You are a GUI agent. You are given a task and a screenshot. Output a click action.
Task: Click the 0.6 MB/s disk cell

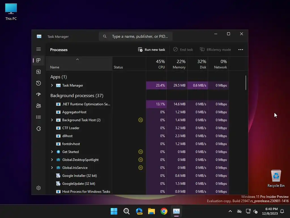(x=198, y=85)
